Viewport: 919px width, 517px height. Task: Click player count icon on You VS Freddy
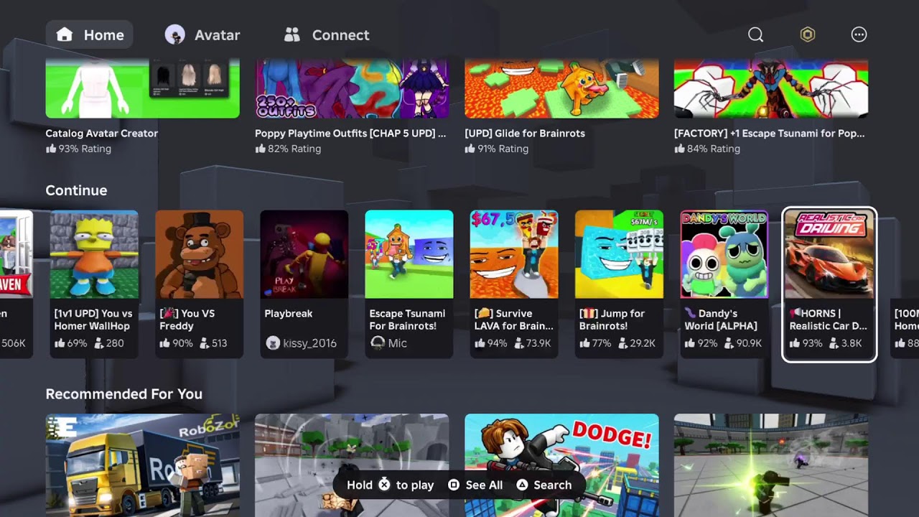(204, 343)
